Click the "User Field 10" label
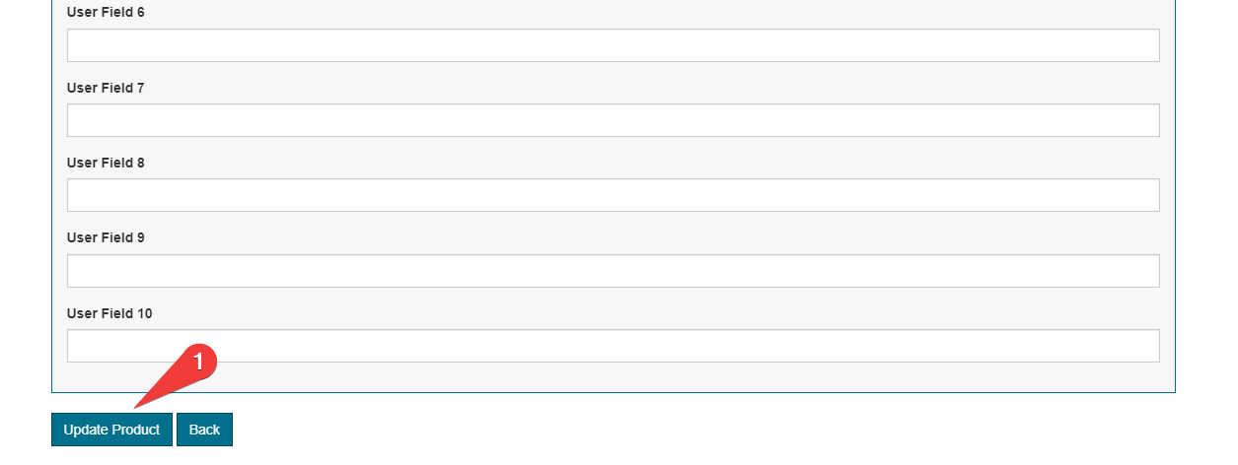 pos(109,313)
